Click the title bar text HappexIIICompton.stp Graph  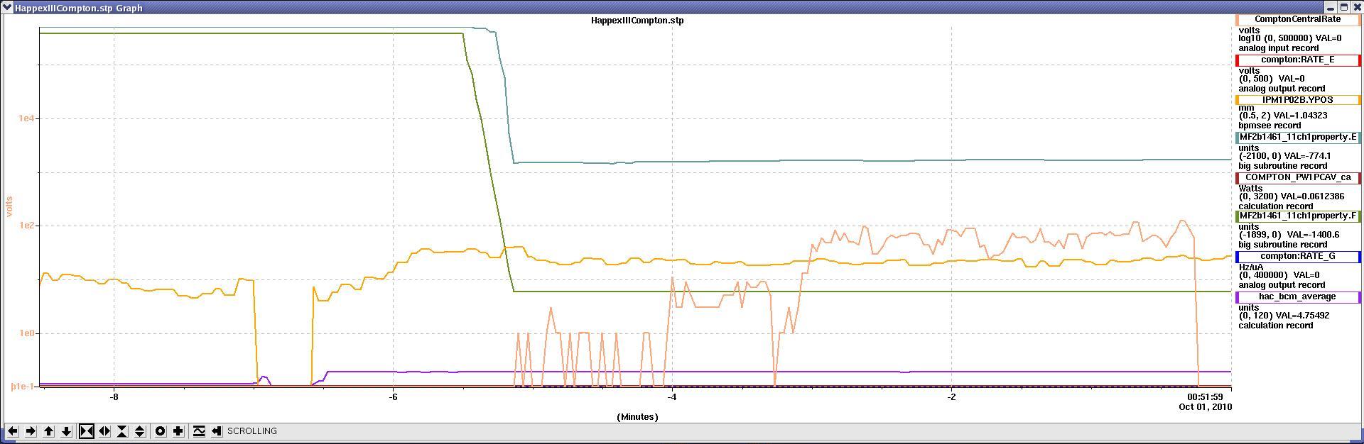[78, 8]
